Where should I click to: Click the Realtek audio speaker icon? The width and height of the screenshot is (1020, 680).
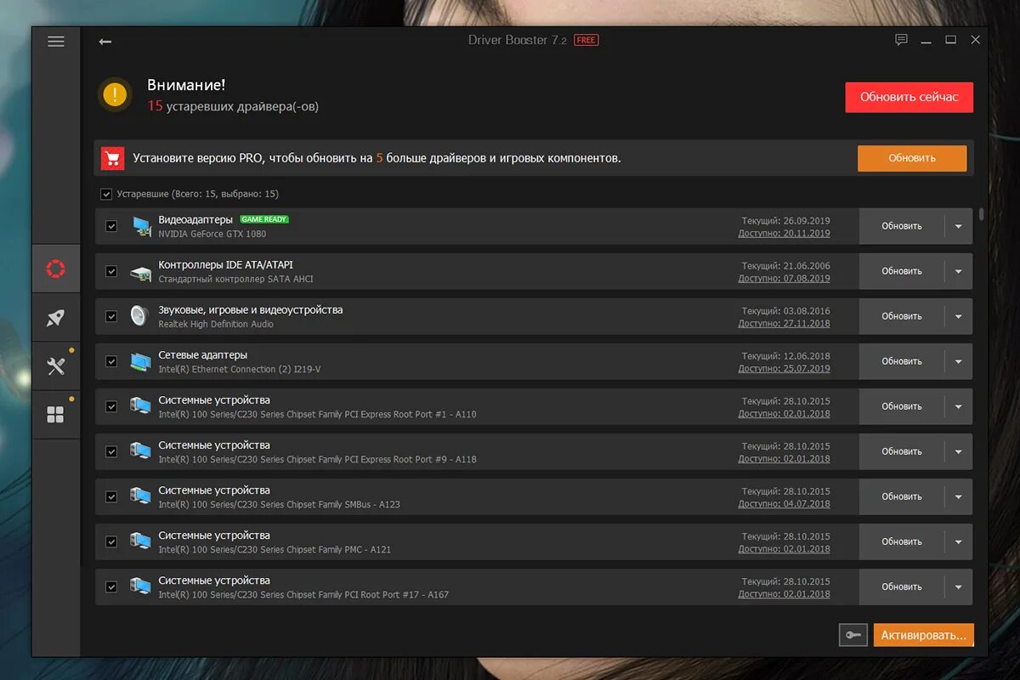coord(140,316)
